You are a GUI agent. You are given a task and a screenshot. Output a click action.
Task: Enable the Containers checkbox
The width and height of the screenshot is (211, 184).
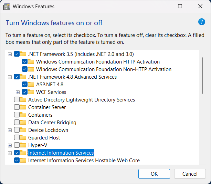click(17, 115)
